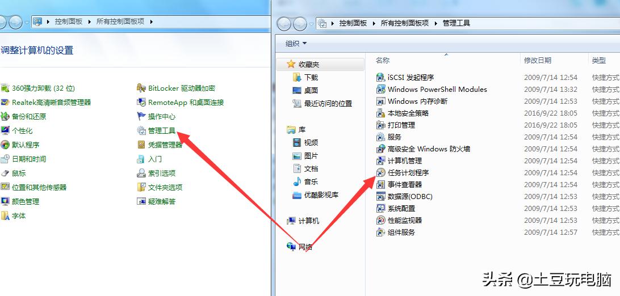Open the 备份和还原 icon
Screen dimensions: 620x296
pos(5,116)
